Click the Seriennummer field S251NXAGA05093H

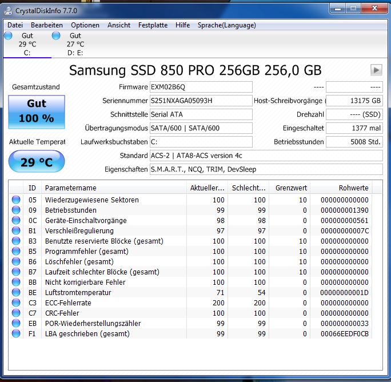(x=201, y=101)
